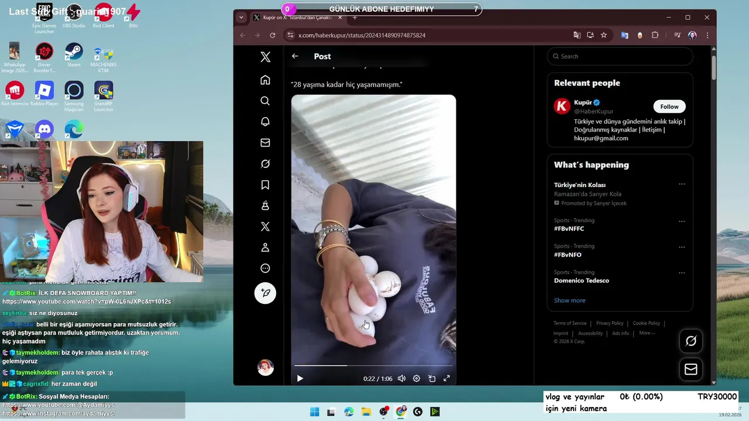Open Premium X icon in sidebar
The image size is (749, 421).
click(265, 227)
